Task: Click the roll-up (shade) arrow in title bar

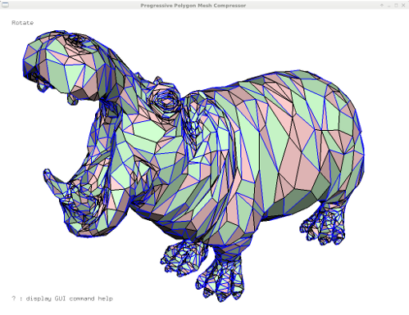Action: click(x=382, y=5)
